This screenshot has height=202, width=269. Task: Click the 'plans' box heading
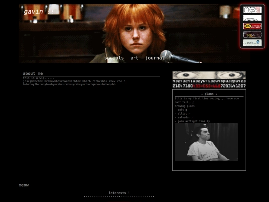pos(209,94)
